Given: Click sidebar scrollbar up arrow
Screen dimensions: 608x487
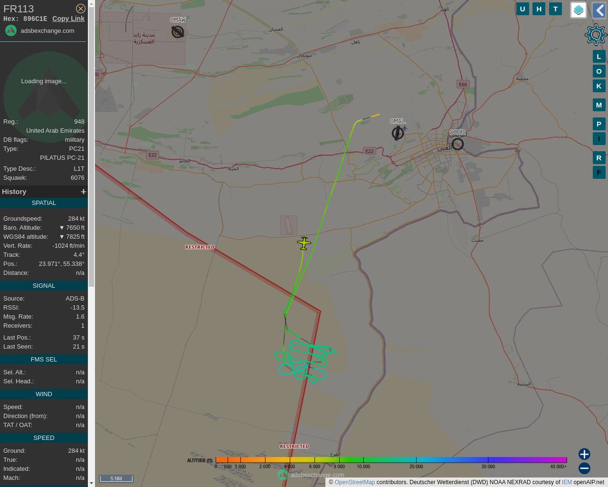Looking at the screenshot, I should (91, 3).
